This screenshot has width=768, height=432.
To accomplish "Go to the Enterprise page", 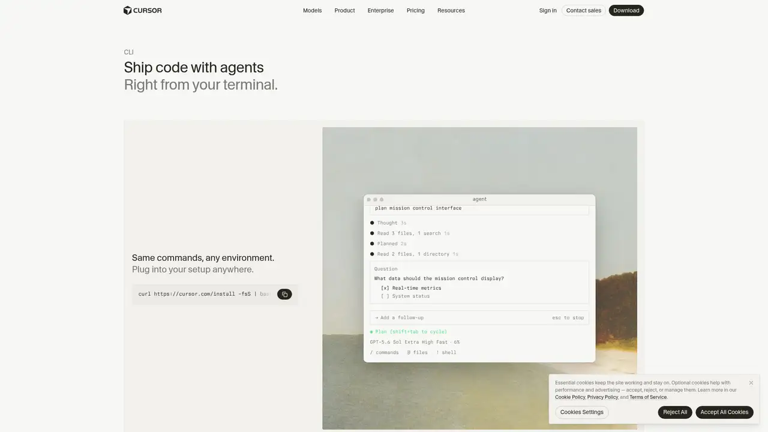I will (x=380, y=10).
